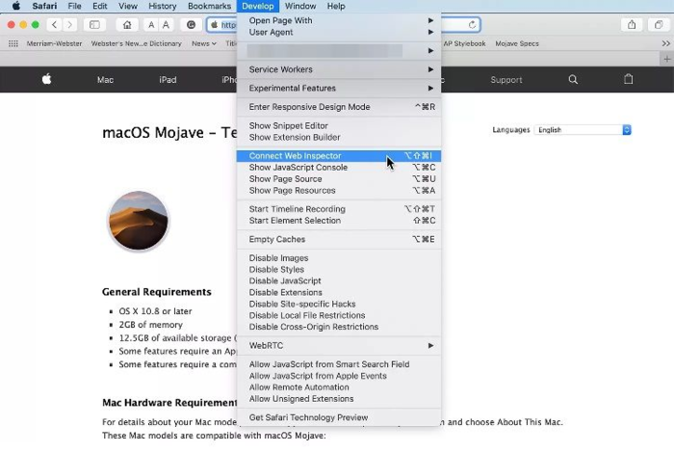The image size is (674, 452).
Task: Click the search magnifier on Apple navigation bar
Action: (574, 80)
